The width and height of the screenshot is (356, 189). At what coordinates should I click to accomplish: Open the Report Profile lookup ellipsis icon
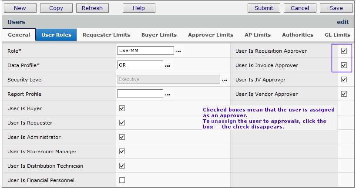[x=167, y=94]
